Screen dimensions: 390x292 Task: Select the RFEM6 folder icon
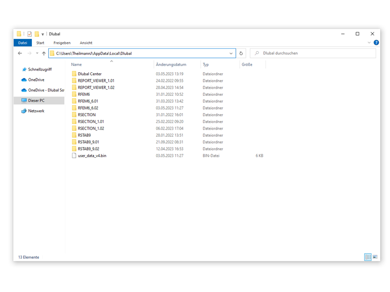point(74,94)
